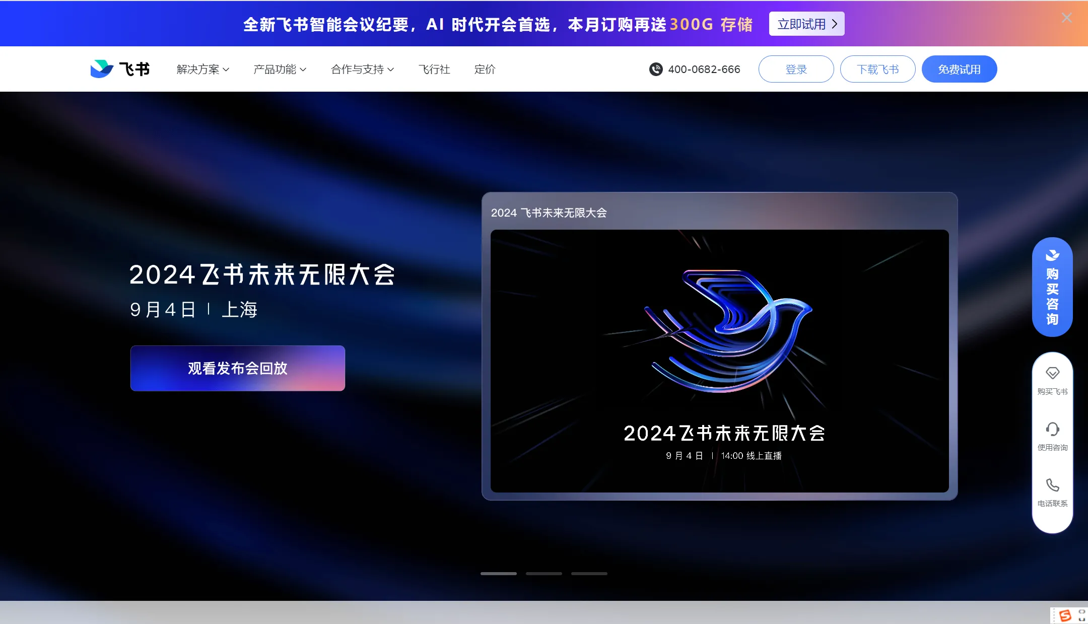Click the 9月4日 上海 date text

coord(194,310)
